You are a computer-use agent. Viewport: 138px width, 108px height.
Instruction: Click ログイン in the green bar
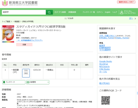point(100,12)
